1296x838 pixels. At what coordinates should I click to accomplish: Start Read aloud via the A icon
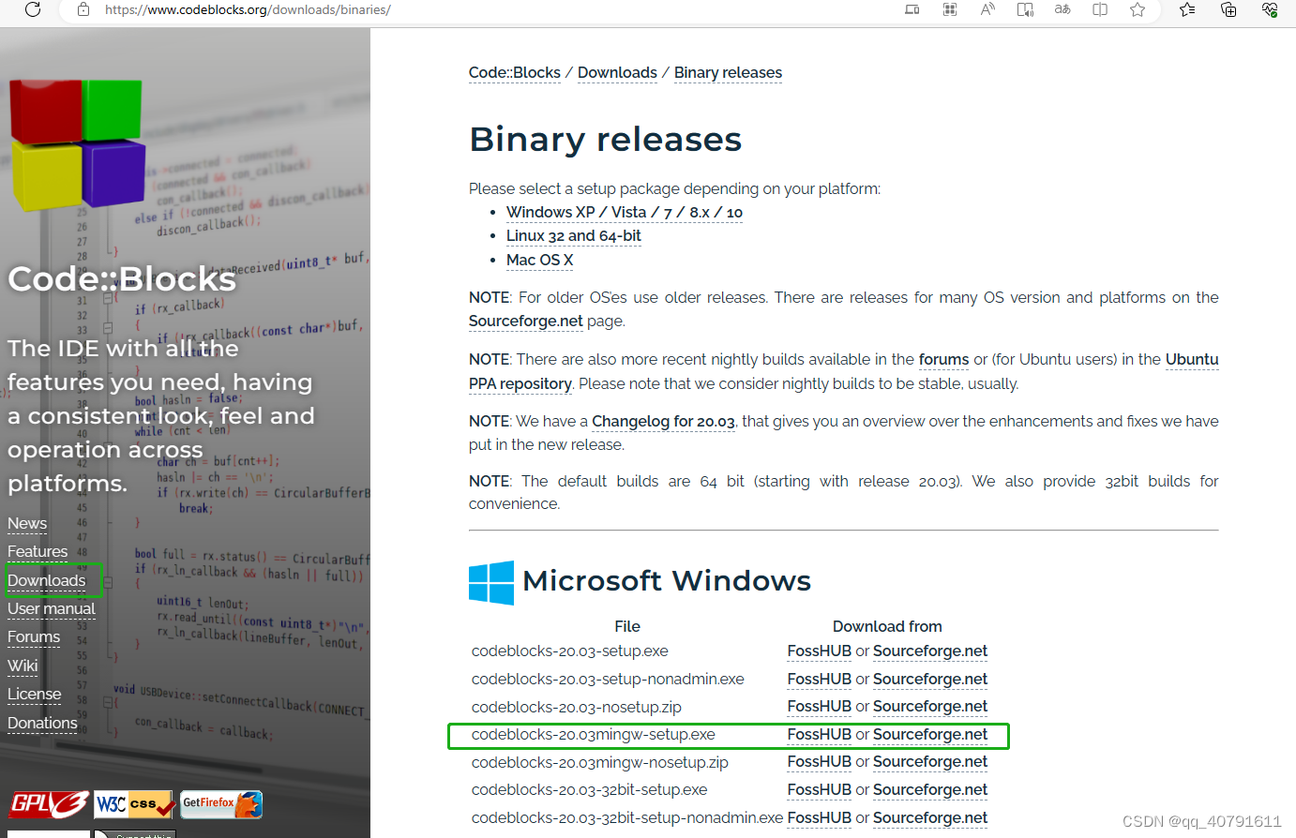[x=987, y=9]
